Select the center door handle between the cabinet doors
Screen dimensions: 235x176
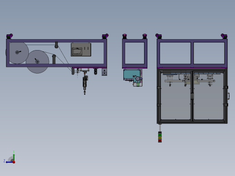(192, 96)
